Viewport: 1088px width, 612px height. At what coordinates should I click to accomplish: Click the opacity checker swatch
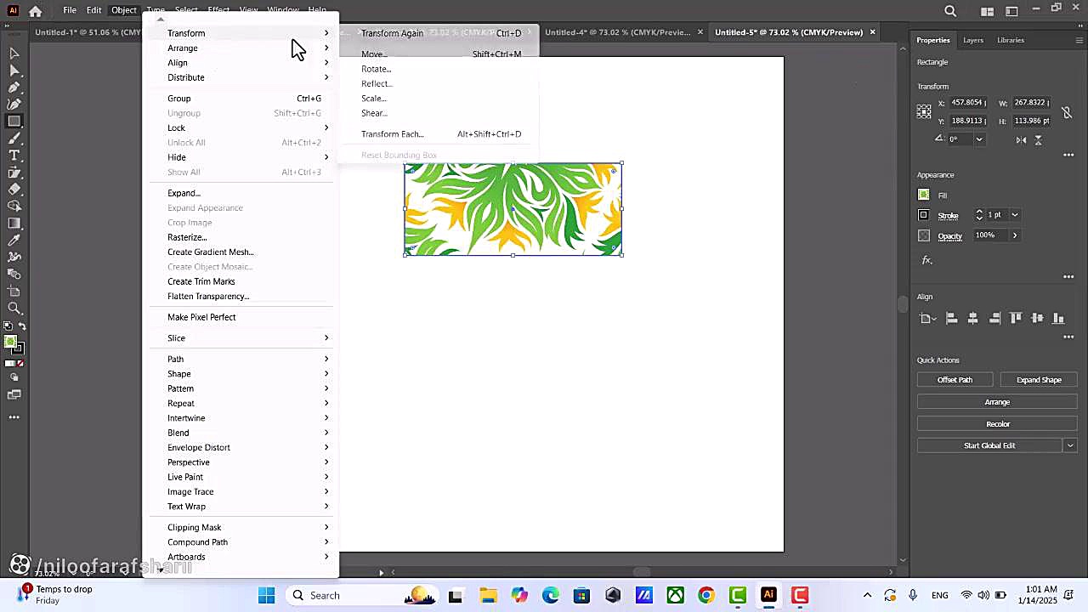pos(924,235)
